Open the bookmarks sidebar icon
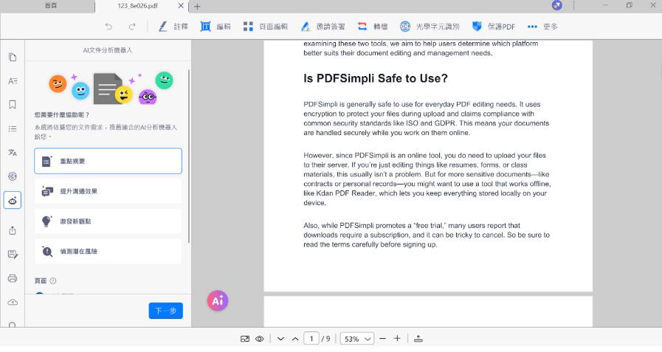 point(13,105)
